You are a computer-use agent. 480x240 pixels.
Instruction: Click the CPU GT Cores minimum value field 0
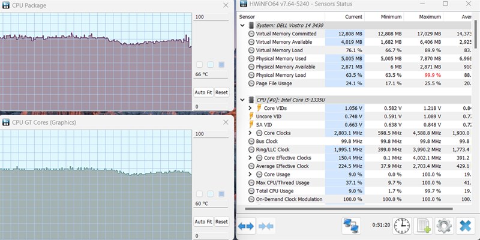coord(211,236)
